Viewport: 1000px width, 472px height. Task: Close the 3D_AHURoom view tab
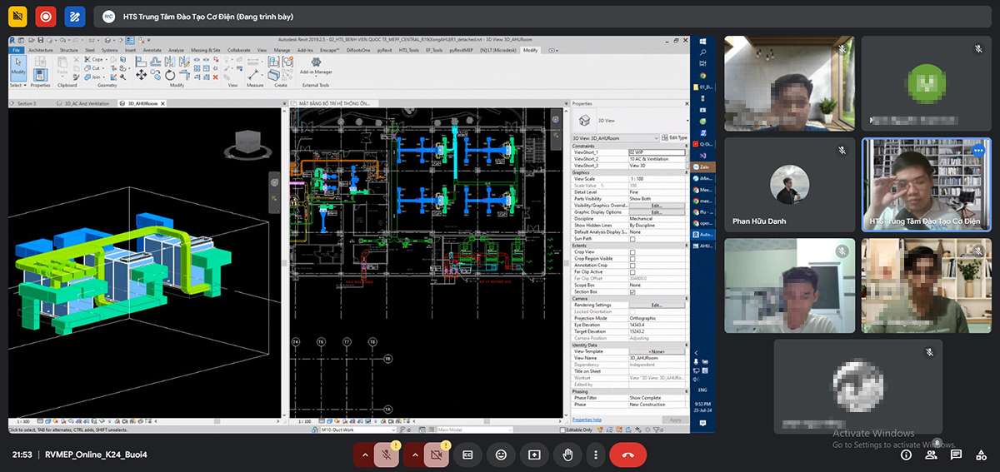162,103
